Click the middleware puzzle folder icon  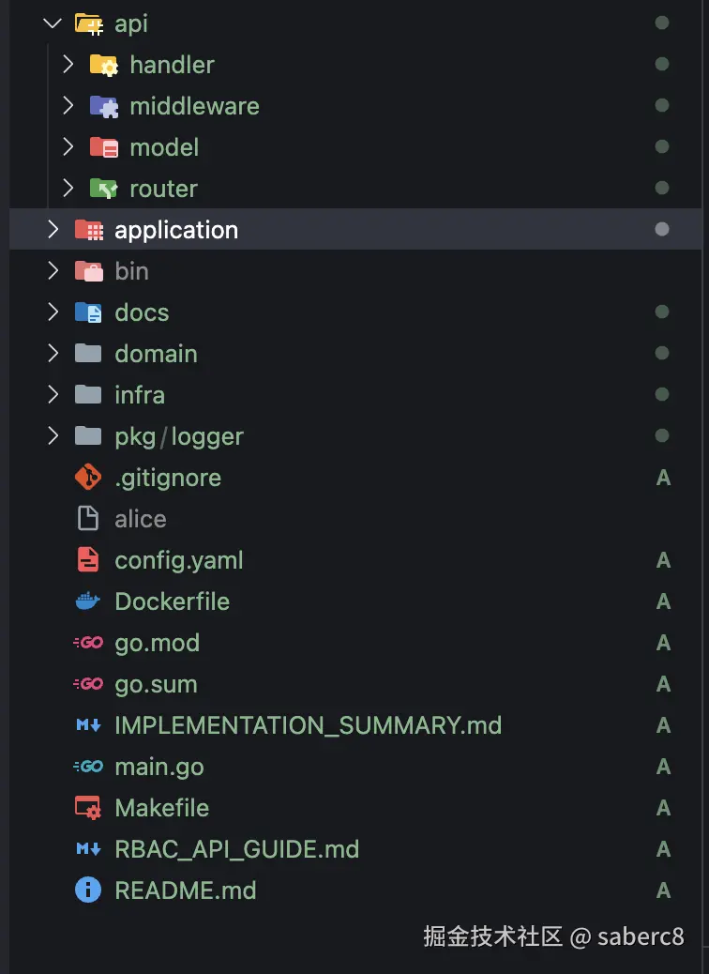tap(103, 106)
